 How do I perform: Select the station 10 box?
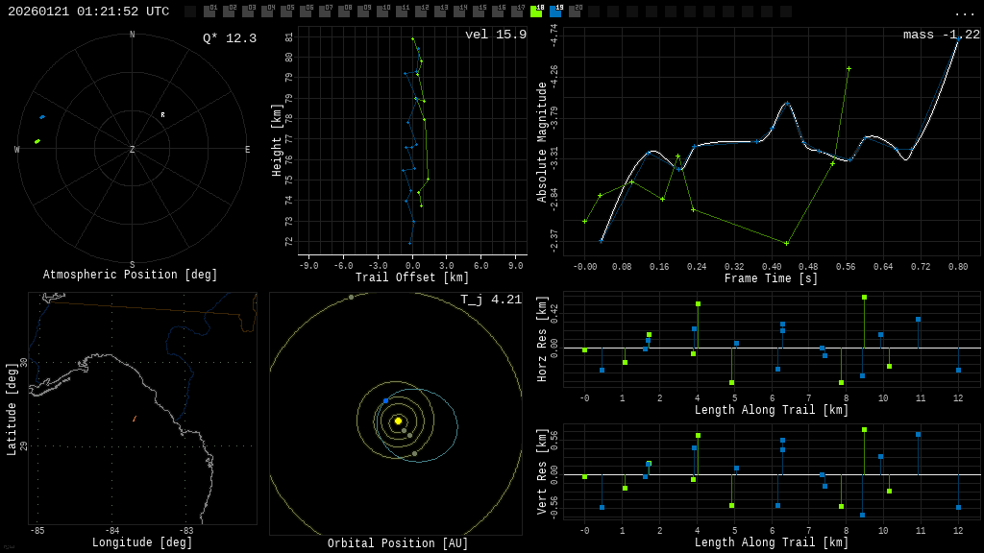tap(382, 12)
